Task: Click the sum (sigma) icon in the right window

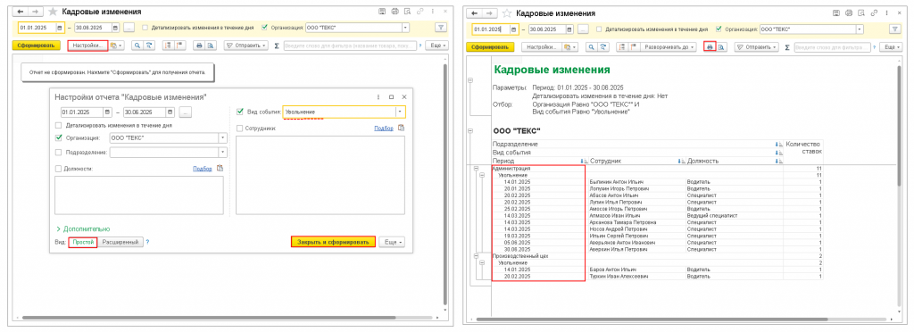Action: [786, 47]
